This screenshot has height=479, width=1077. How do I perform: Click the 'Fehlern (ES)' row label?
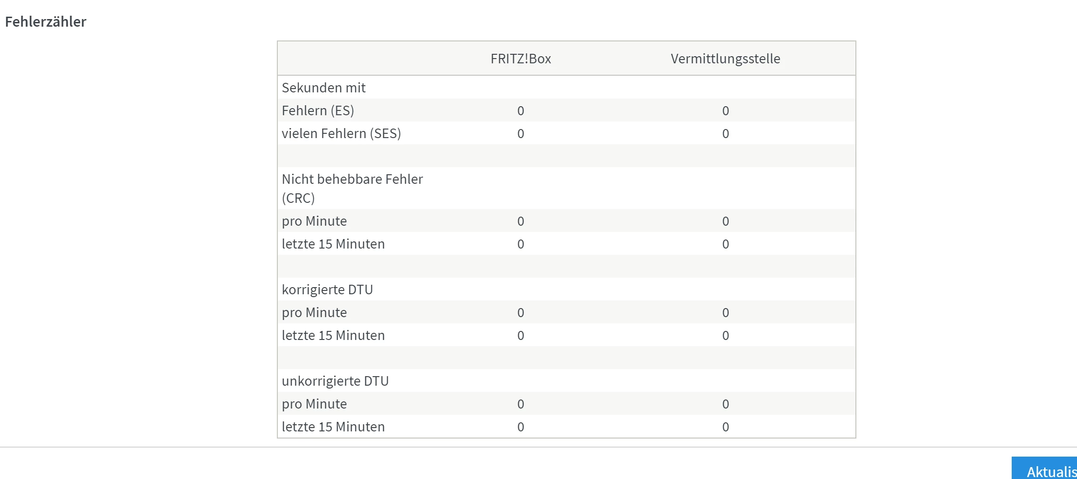pyautogui.click(x=318, y=110)
